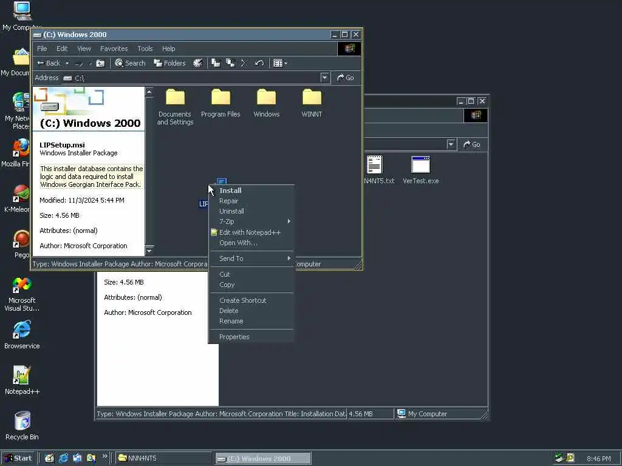Open the File menu

click(x=42, y=49)
